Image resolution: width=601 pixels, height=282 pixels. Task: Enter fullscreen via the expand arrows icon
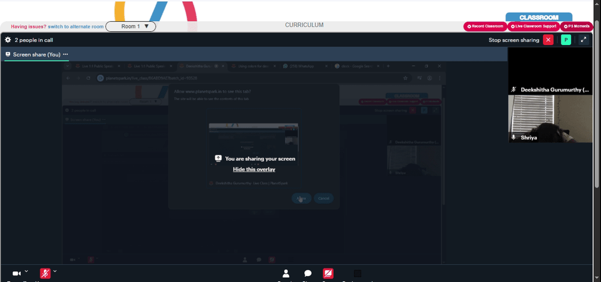tap(584, 40)
